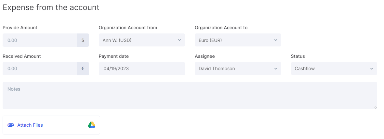384x139 pixels.
Task: Click chevron arrow in Organization Account to
Action: coord(275,40)
